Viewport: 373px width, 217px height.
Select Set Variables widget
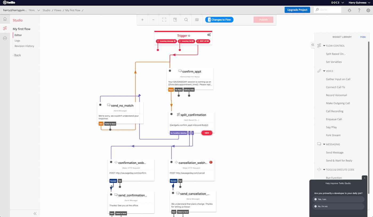pos(334,62)
